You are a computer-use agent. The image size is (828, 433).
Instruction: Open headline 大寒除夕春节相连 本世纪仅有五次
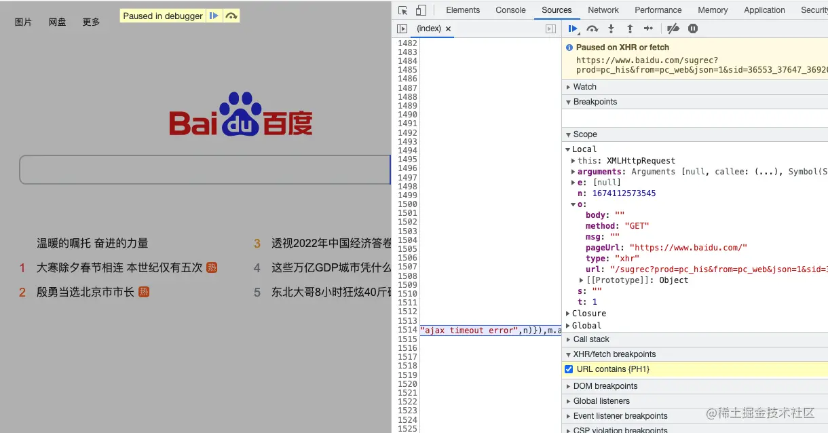pos(119,267)
